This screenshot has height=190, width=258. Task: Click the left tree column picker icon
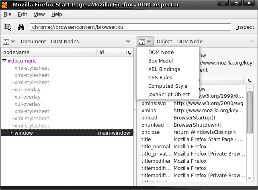click(129, 53)
